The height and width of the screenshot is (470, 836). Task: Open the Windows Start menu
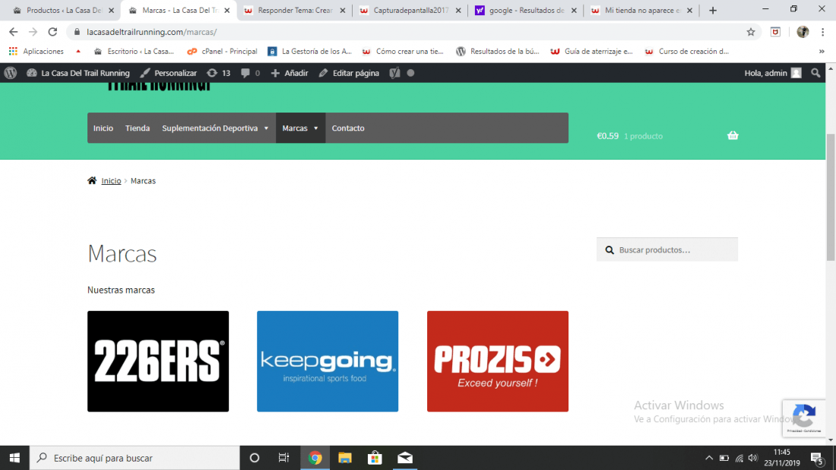tap(14, 458)
